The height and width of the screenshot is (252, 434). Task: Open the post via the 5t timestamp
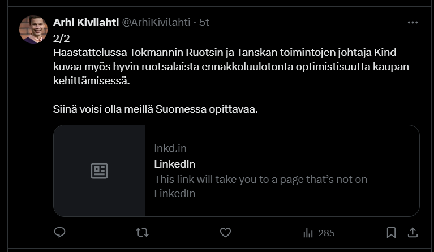pos(204,22)
